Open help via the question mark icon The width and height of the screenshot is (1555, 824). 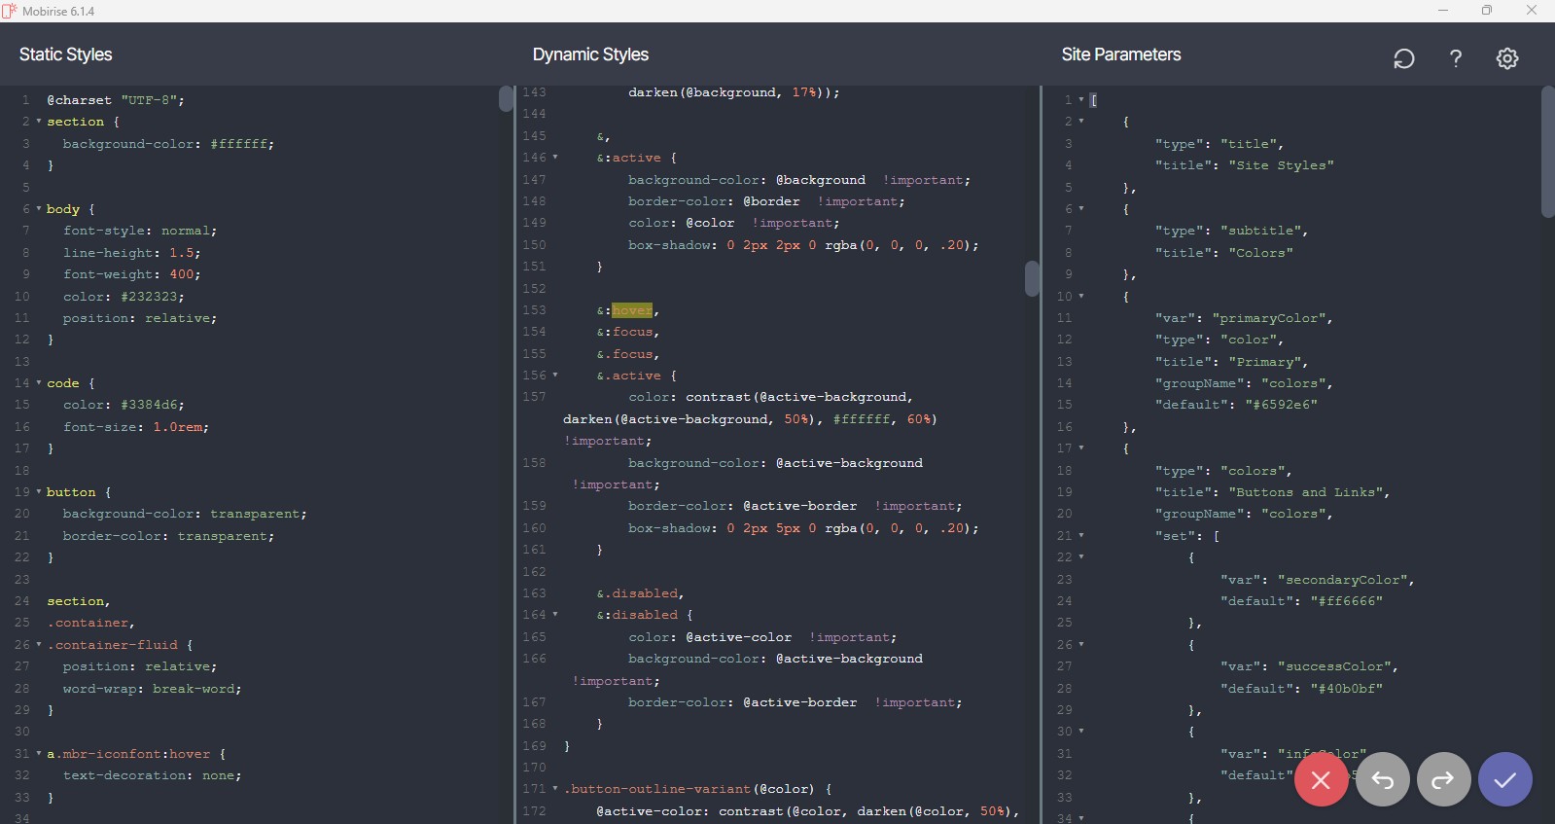point(1455,58)
